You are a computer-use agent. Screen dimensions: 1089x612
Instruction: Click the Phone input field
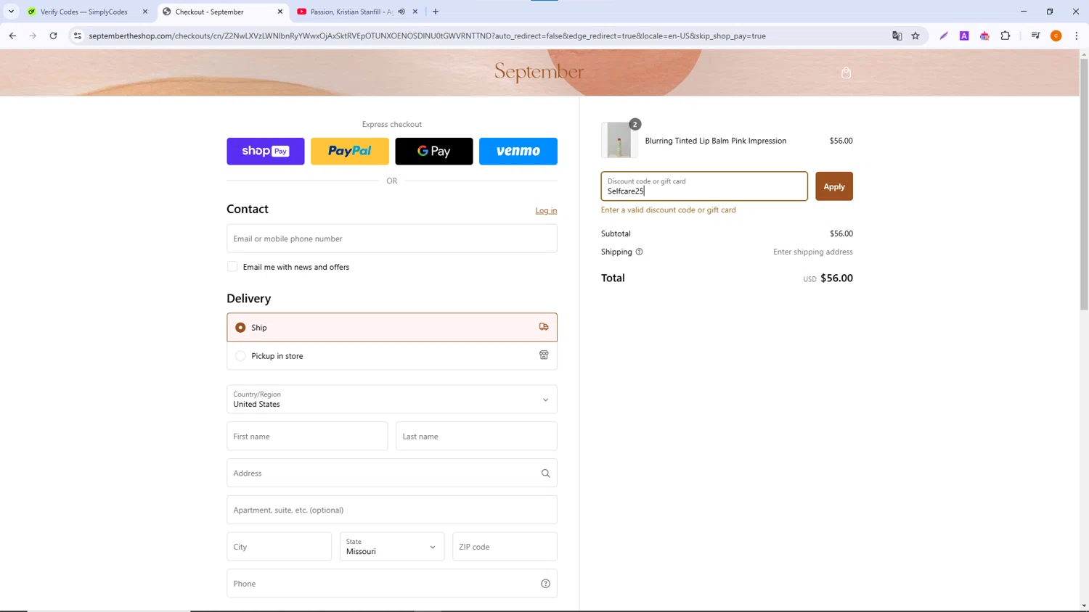tap(392, 584)
